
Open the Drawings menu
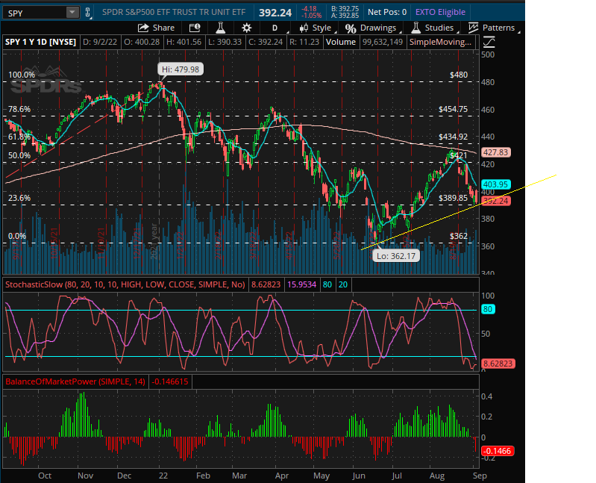pyautogui.click(x=371, y=28)
